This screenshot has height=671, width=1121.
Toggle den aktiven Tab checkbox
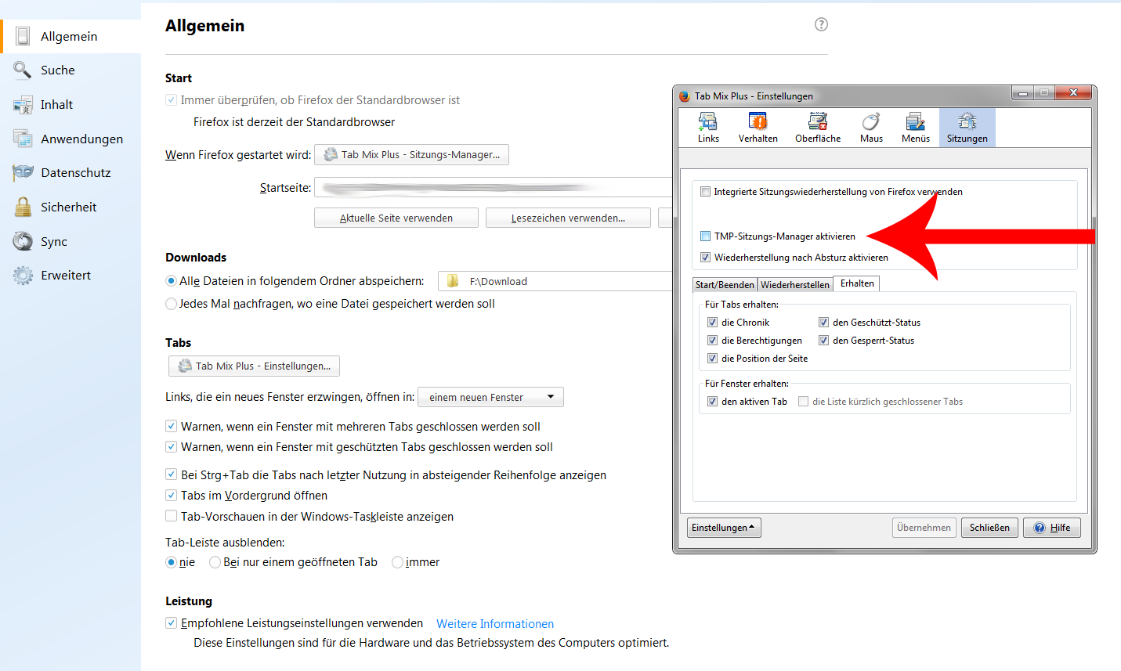pos(712,401)
